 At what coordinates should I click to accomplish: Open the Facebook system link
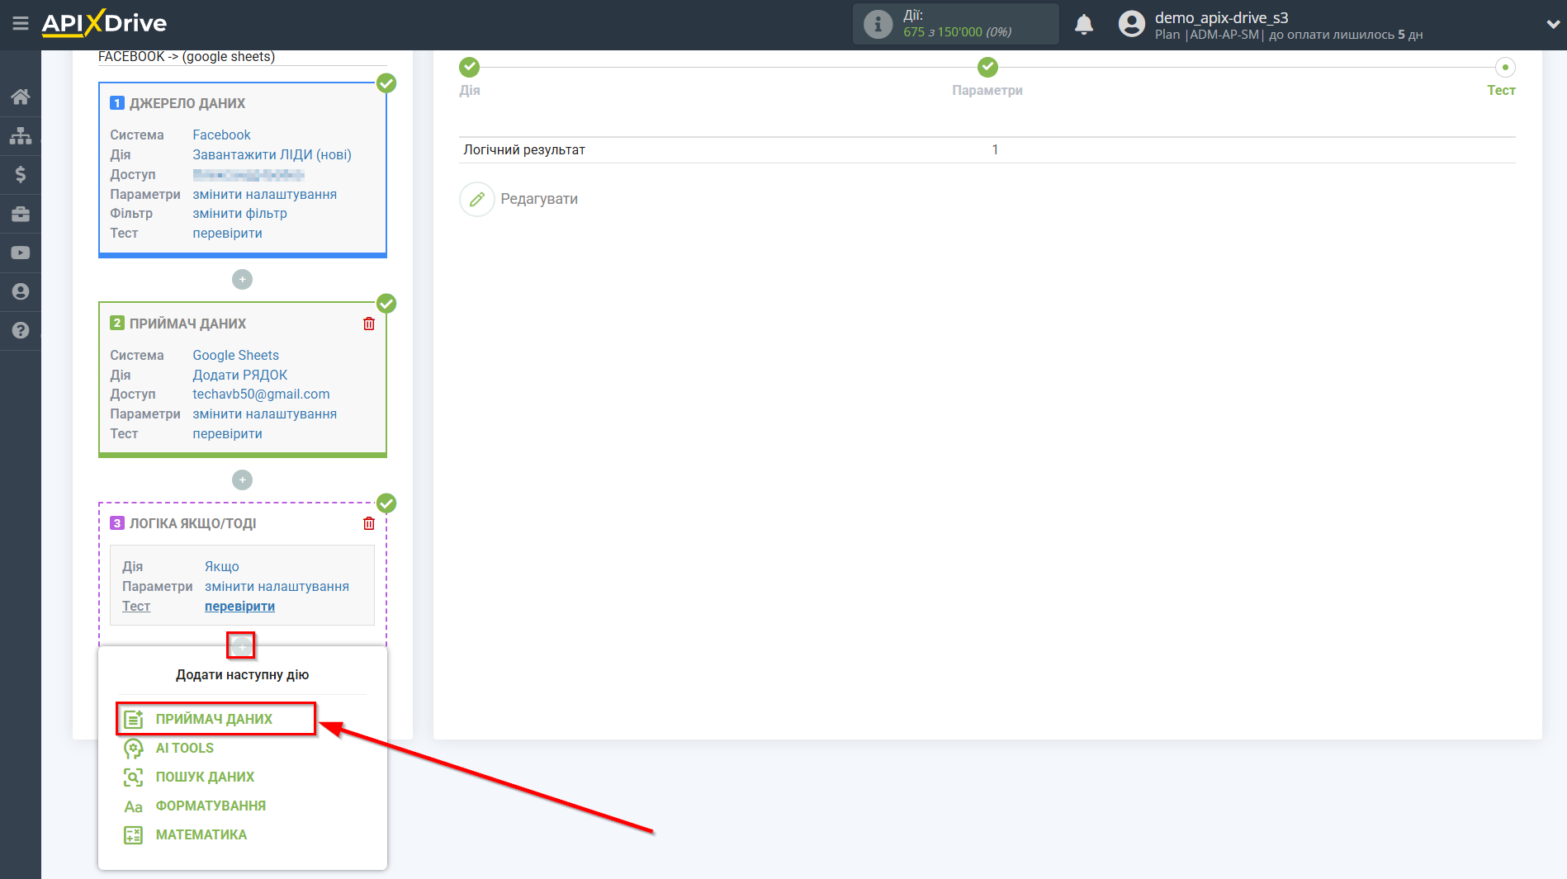pyautogui.click(x=221, y=135)
